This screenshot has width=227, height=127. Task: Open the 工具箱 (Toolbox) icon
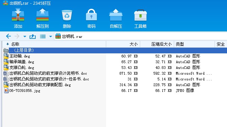[x=140, y=15]
